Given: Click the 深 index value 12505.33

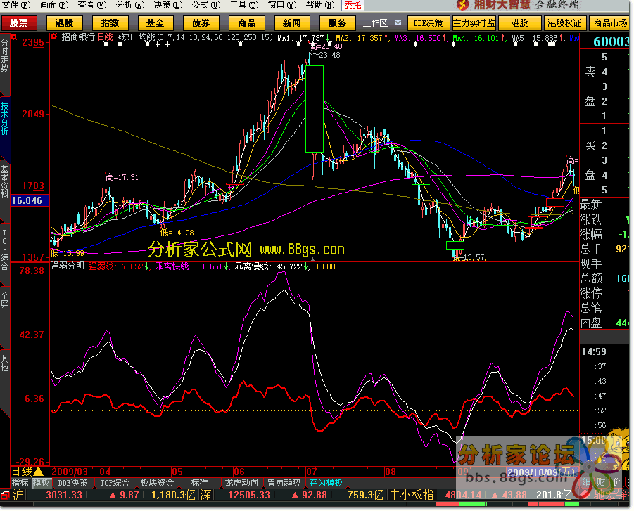Looking at the screenshot, I should pyautogui.click(x=249, y=495).
